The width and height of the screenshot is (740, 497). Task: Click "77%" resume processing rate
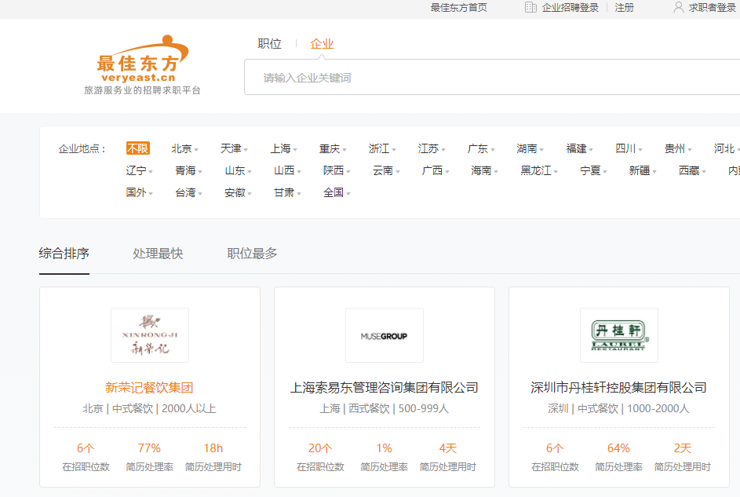(149, 448)
